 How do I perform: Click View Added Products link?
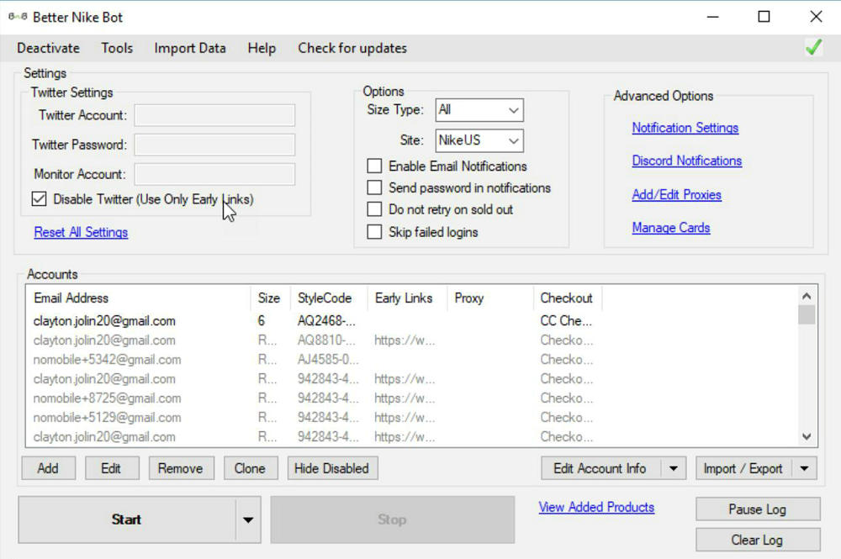coord(596,507)
